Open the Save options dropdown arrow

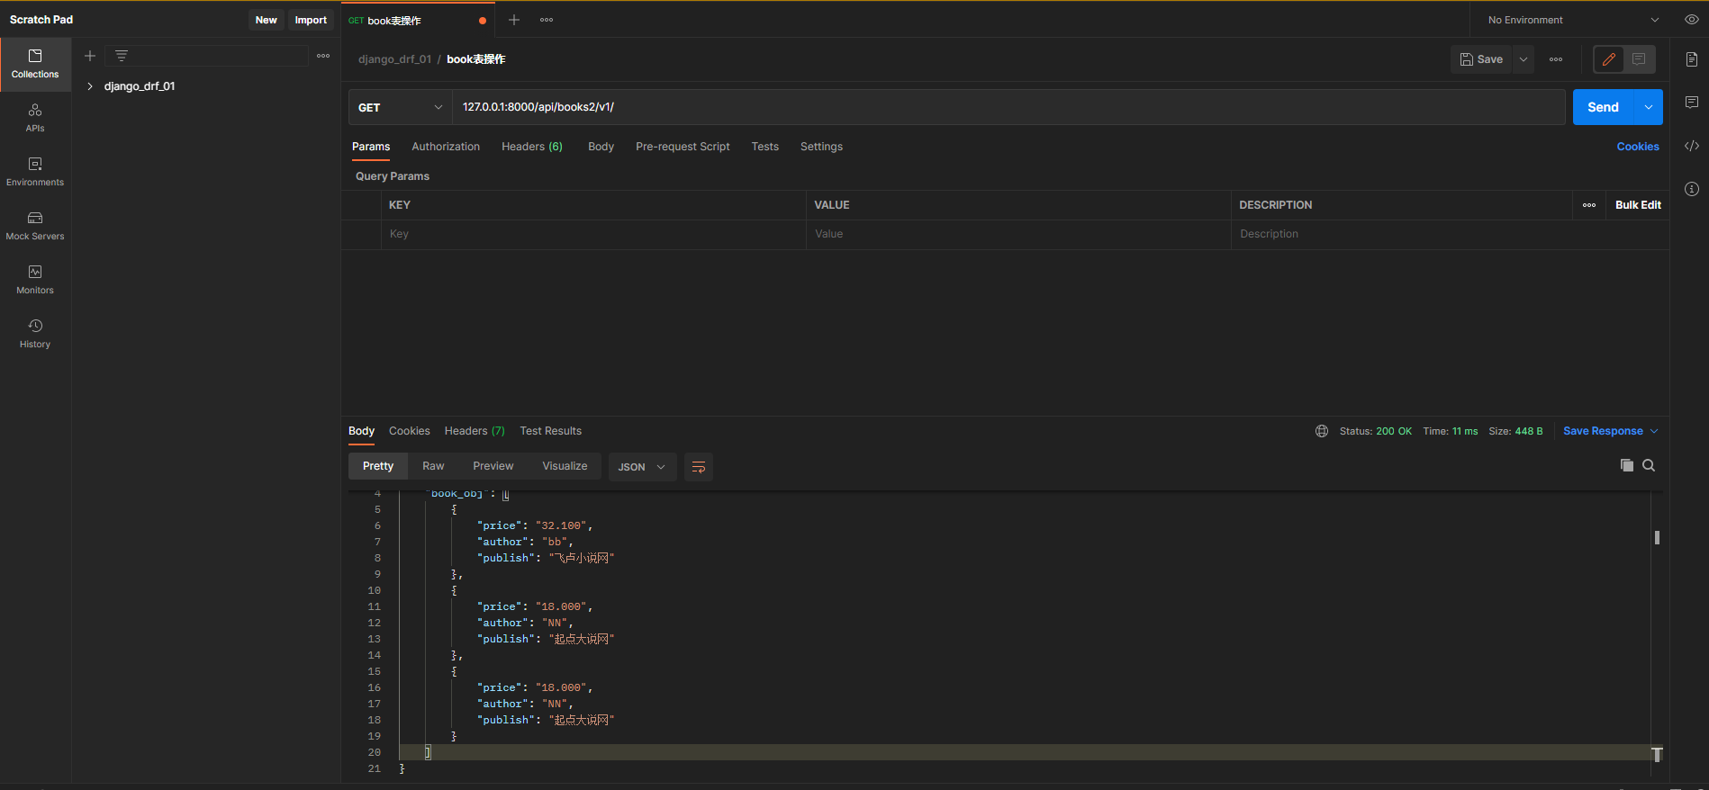click(1524, 59)
